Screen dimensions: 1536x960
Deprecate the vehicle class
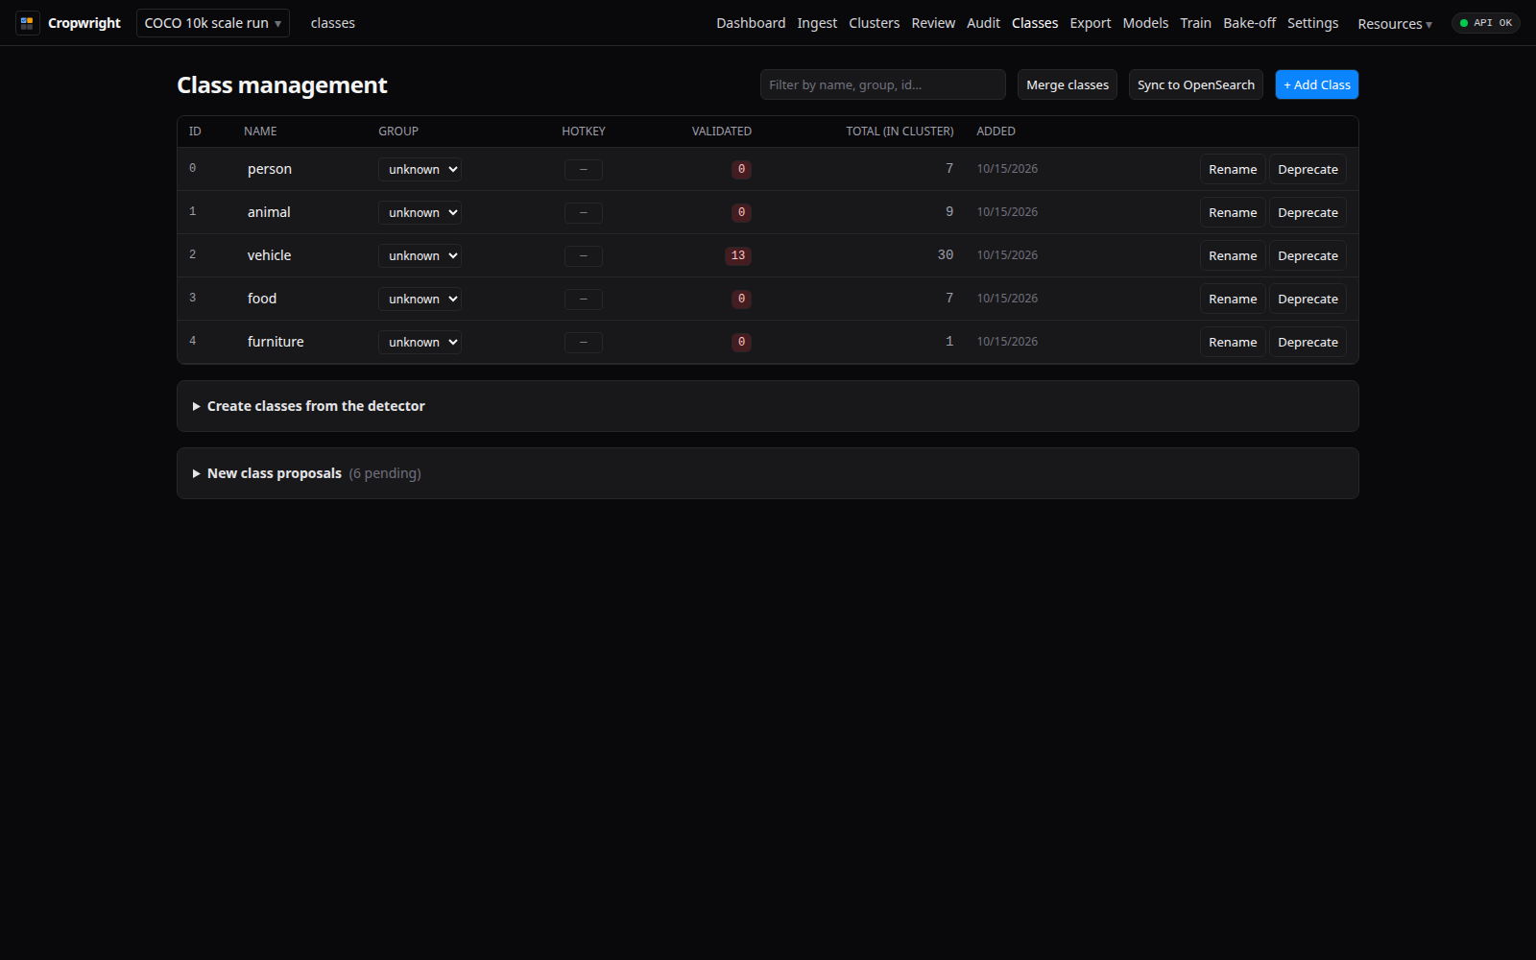tap(1308, 255)
